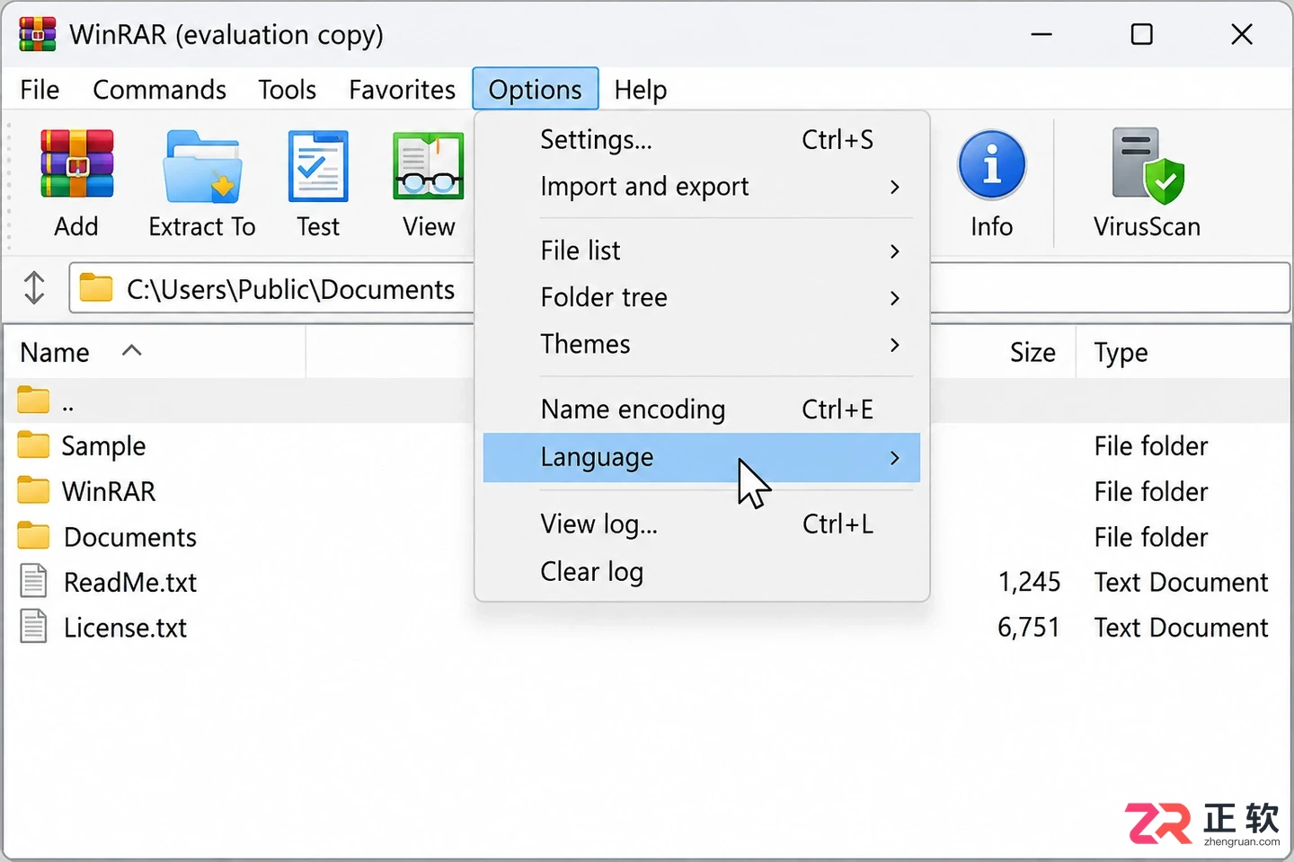
Task: Click the Type column header
Action: (x=1183, y=352)
